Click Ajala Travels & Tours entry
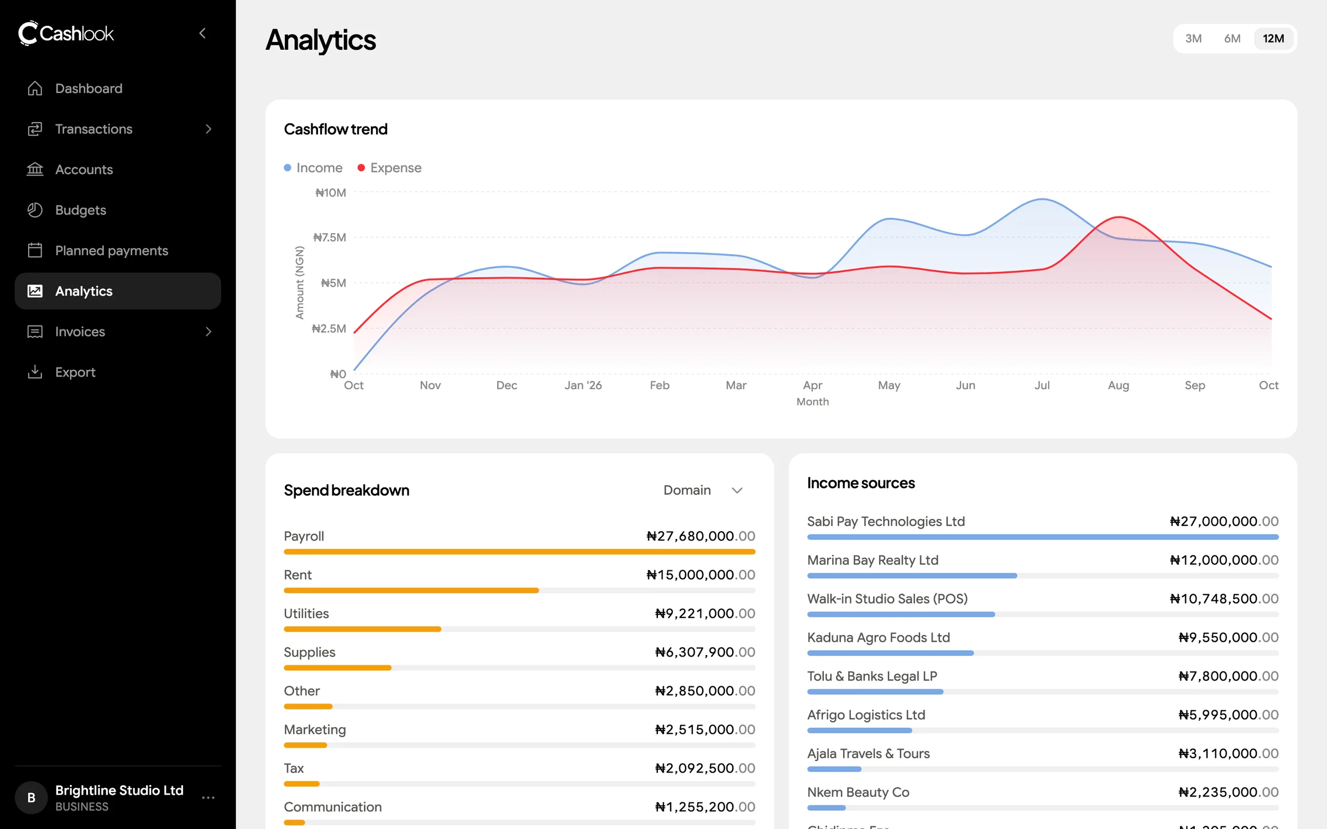 click(x=1043, y=759)
